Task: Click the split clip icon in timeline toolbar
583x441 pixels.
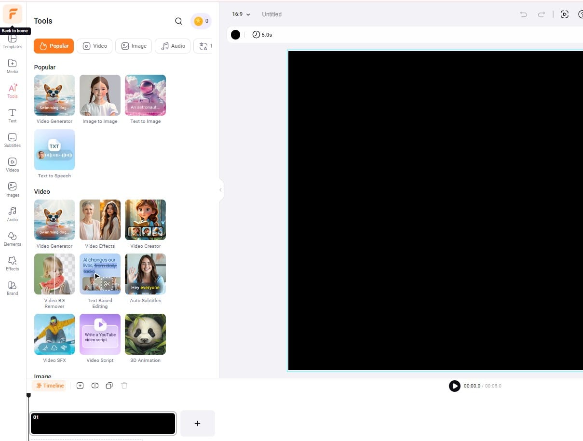Action: pyautogui.click(x=95, y=386)
